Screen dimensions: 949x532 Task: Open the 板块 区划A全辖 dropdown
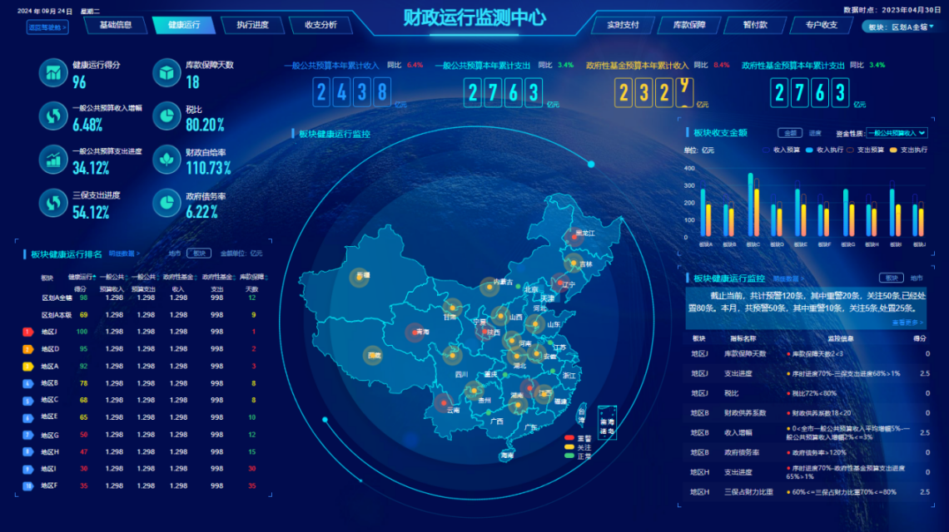pyautogui.click(x=897, y=27)
